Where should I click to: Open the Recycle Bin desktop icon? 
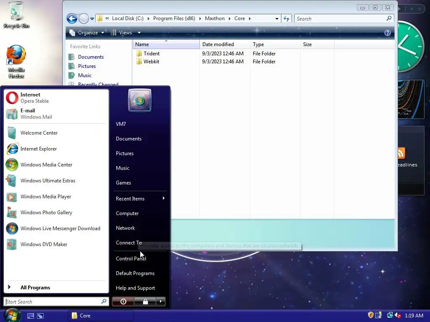coord(16,15)
